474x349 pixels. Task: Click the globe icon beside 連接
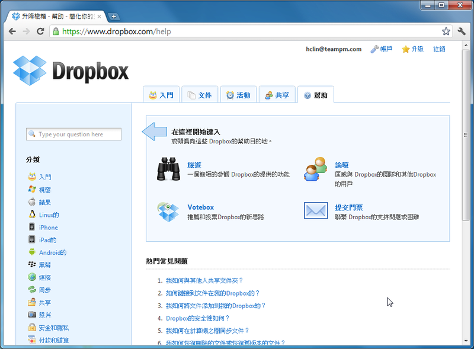tap(32, 277)
